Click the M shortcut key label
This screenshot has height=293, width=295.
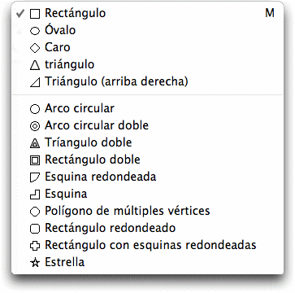[270, 13]
